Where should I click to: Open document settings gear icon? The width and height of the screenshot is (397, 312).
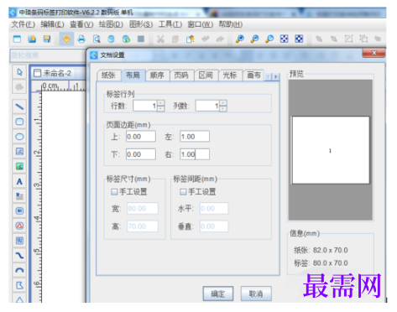66,39
